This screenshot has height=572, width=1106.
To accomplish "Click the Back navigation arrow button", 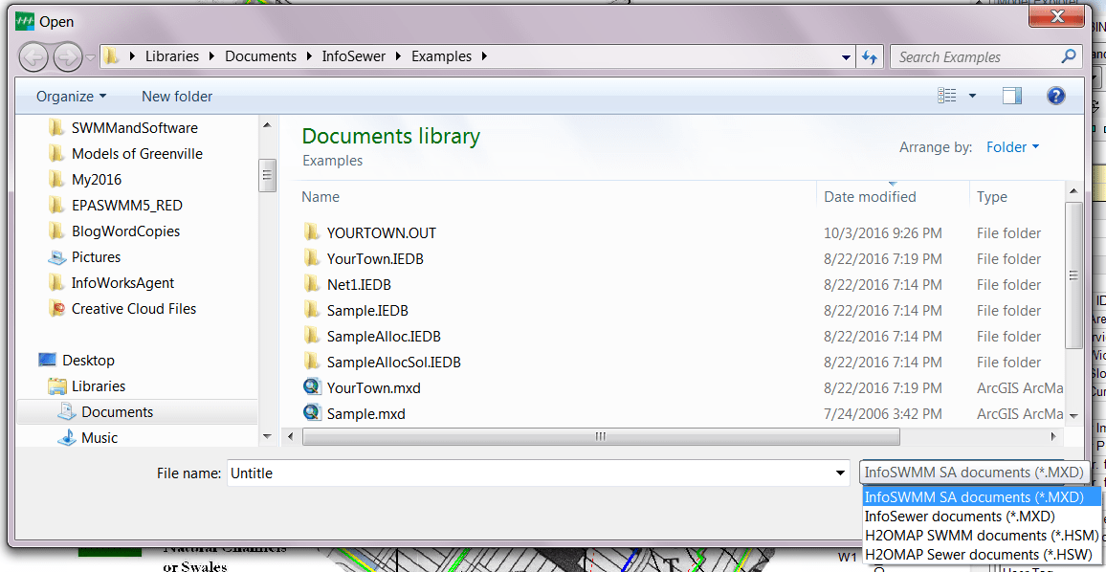I will pos(33,57).
